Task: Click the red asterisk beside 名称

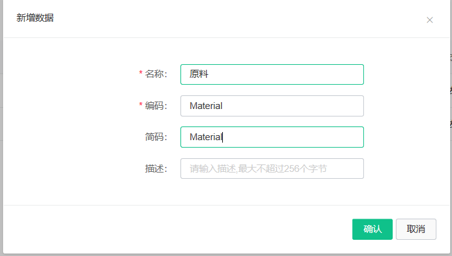Action: (x=140, y=73)
